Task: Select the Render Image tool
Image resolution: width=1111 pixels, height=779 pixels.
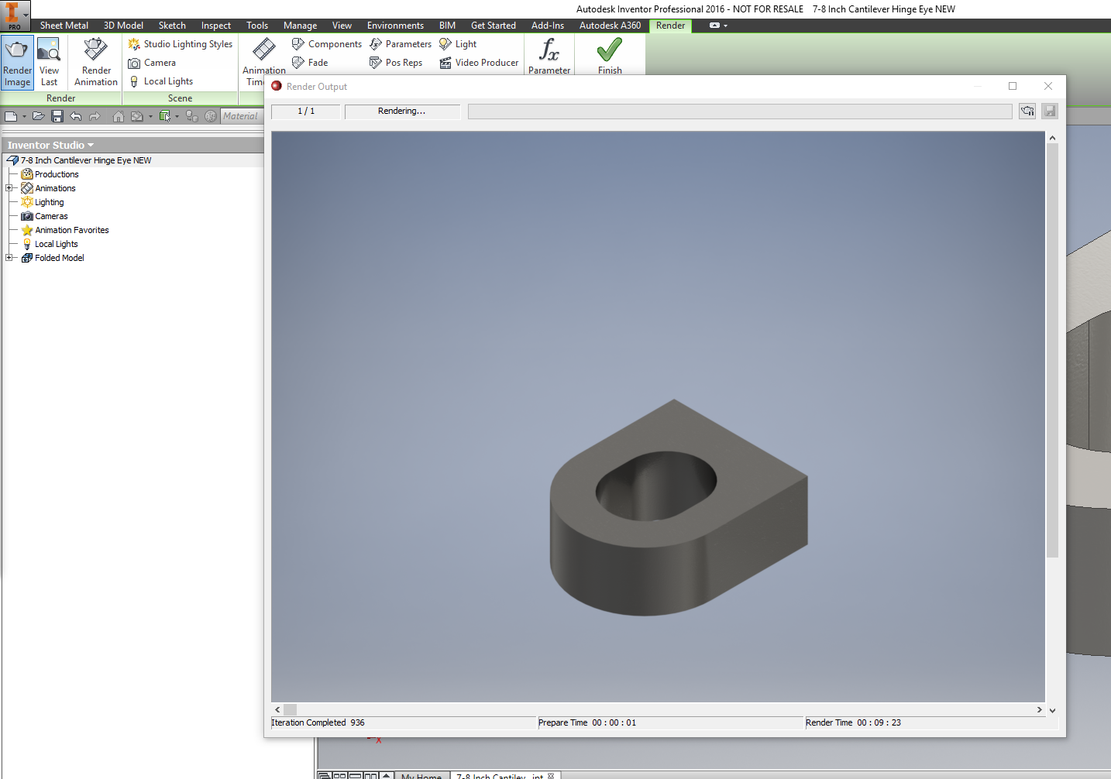Action: click(17, 62)
